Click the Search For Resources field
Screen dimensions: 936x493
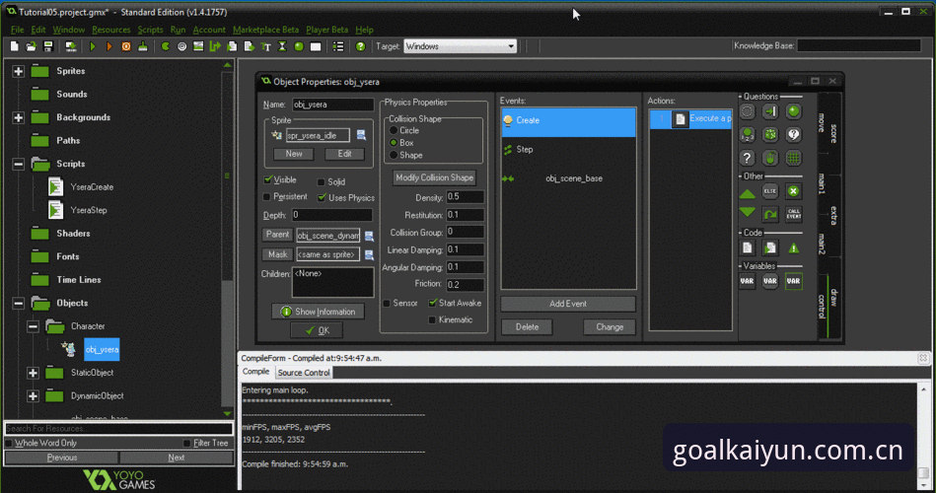118,429
